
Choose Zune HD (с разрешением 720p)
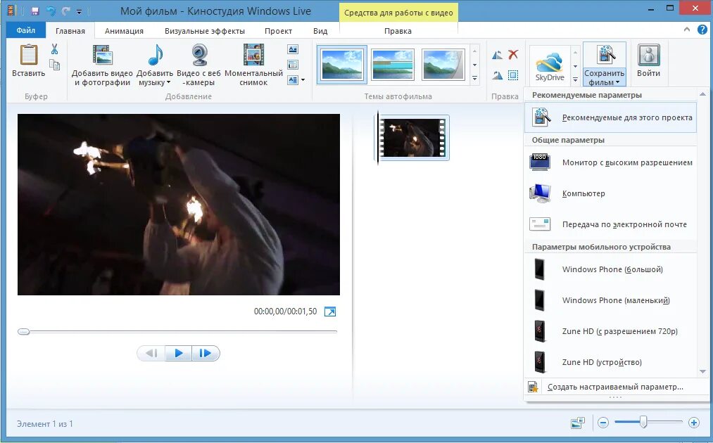[x=611, y=330]
